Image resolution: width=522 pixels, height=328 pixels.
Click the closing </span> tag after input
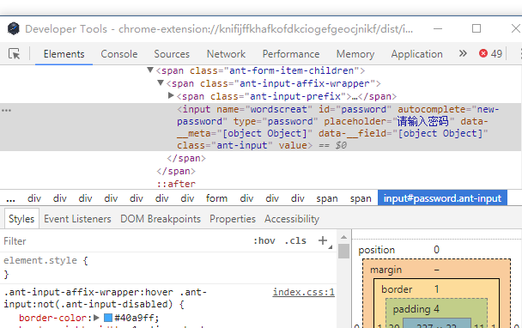coord(186,158)
